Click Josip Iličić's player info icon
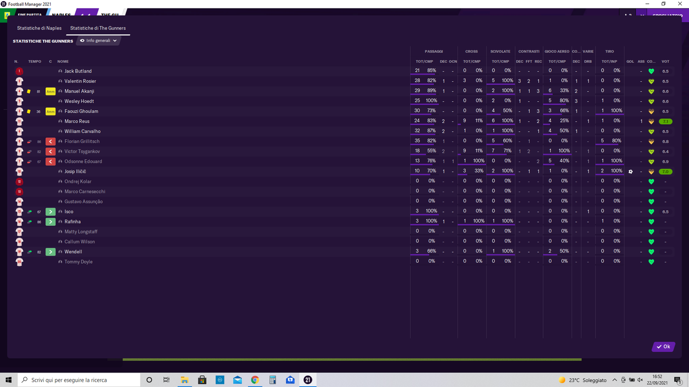The image size is (689, 387). pyautogui.click(x=61, y=171)
